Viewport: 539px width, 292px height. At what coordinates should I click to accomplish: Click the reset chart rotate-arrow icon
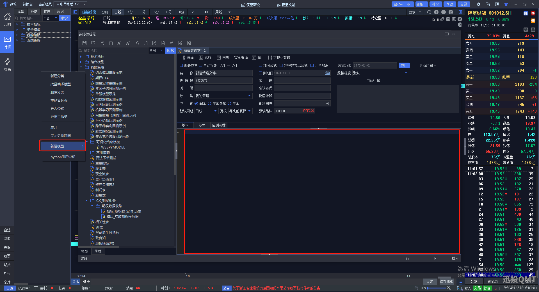429,12
